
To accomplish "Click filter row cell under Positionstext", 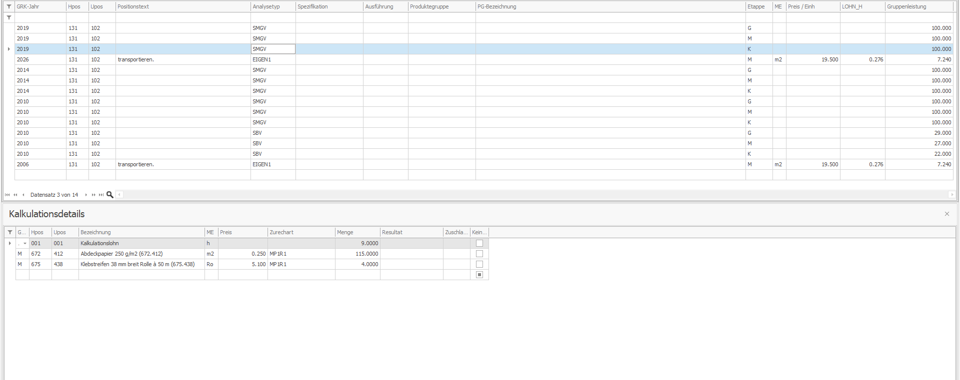I will [x=183, y=17].
